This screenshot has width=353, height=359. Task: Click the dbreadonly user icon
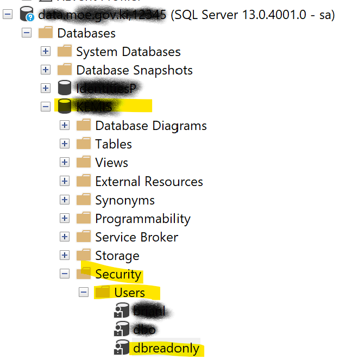(121, 348)
